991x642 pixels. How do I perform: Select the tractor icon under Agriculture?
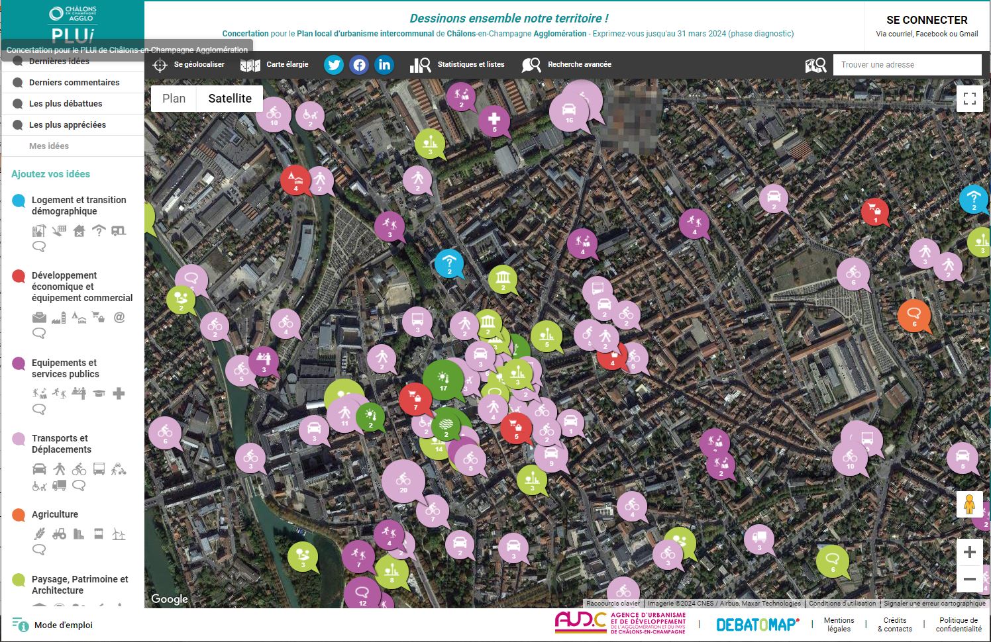point(60,533)
